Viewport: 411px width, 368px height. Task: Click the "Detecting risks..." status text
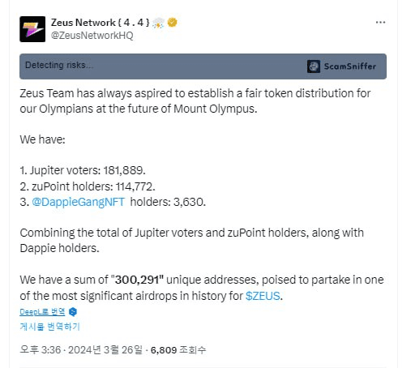click(59, 65)
